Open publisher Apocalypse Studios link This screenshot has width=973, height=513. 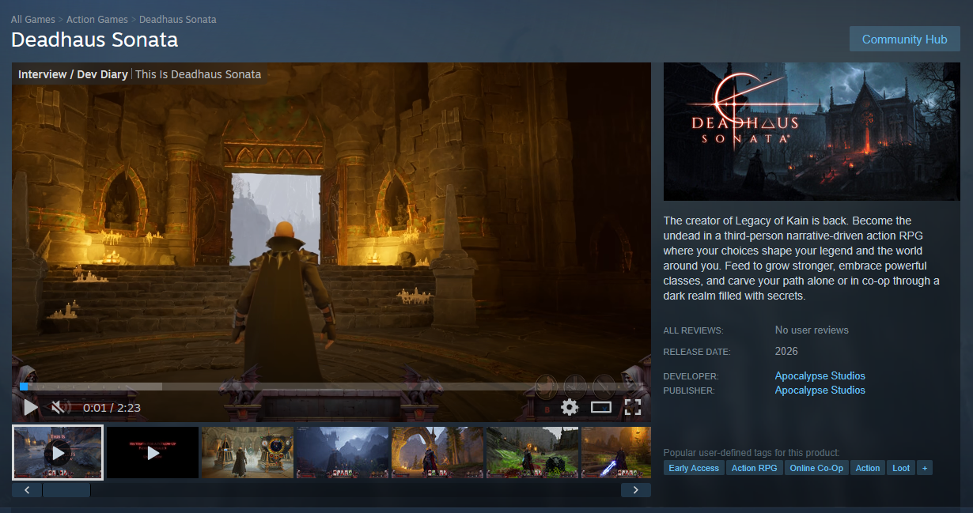pos(820,390)
